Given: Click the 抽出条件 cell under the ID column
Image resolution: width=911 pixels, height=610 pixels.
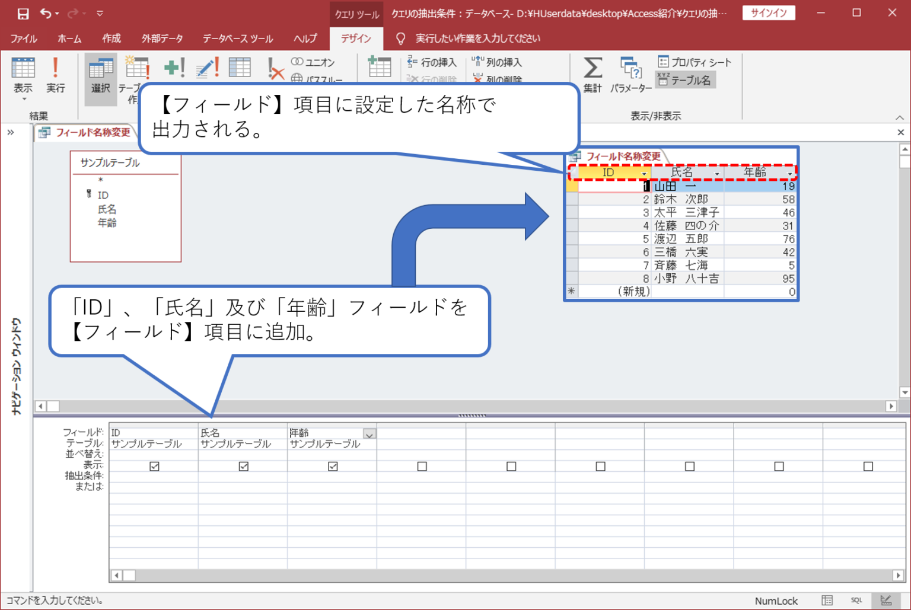Looking at the screenshot, I should pyautogui.click(x=154, y=477).
